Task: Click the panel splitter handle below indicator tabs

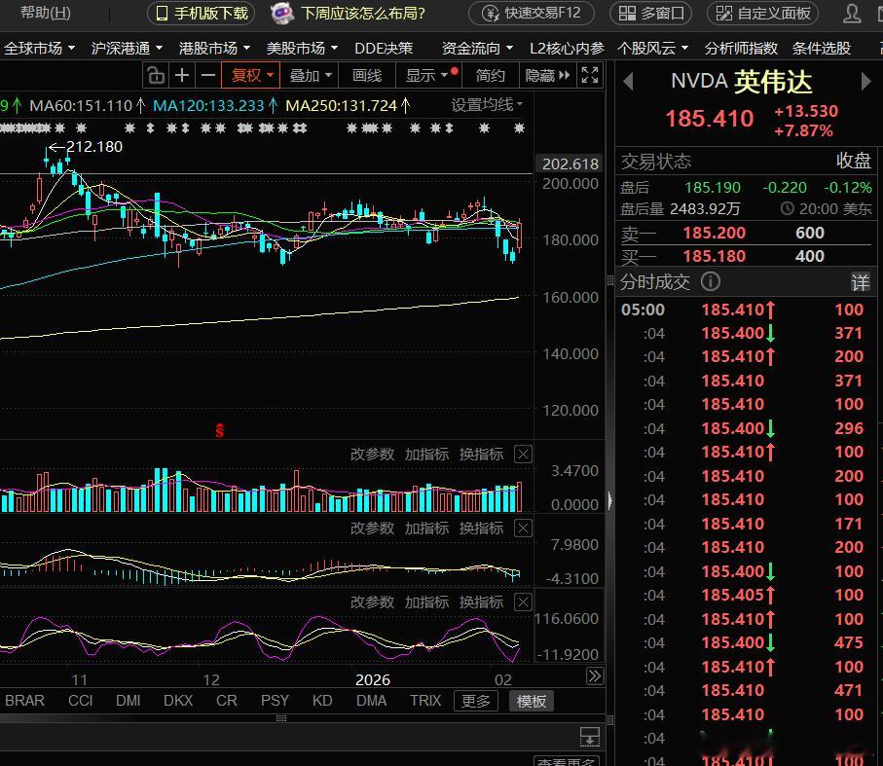Action: (281, 718)
